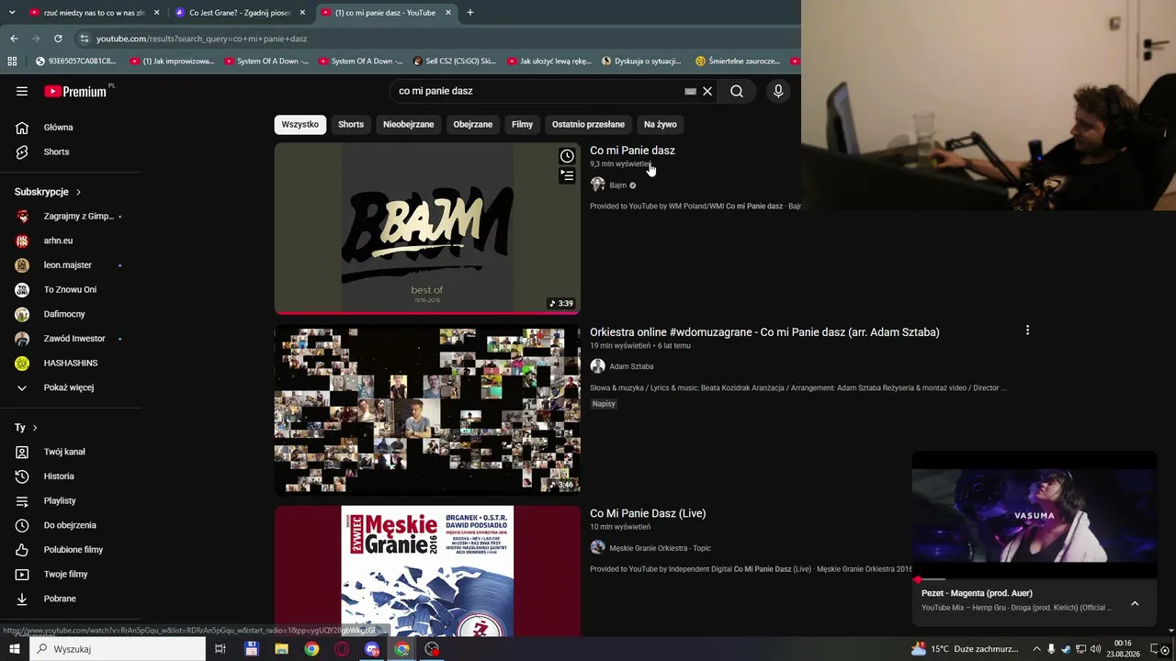This screenshot has height=661, width=1176.
Task: Open the YouTube guide hamburger menu
Action: [22, 91]
